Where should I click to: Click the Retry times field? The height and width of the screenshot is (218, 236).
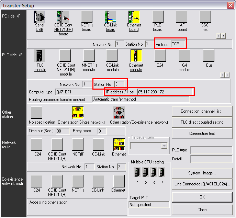coord(102,131)
